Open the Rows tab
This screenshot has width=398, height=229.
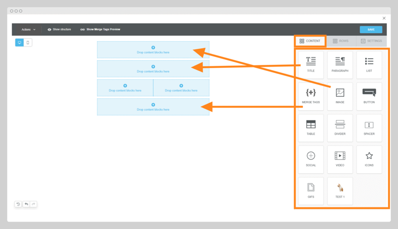click(341, 41)
